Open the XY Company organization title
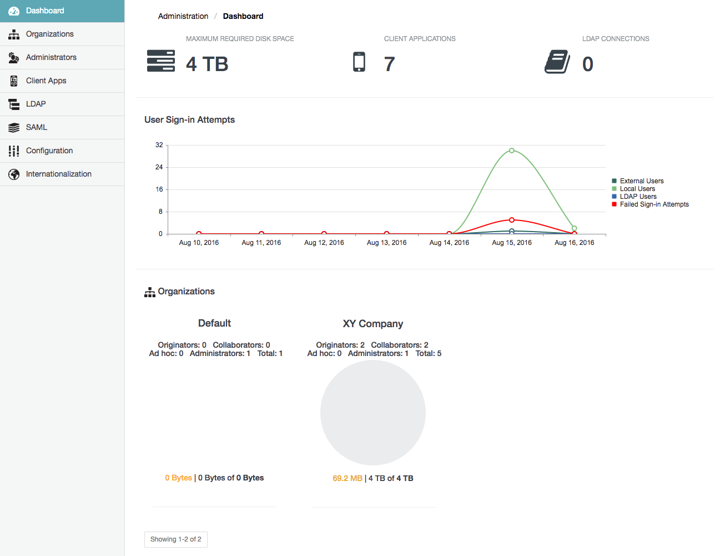 (x=372, y=324)
